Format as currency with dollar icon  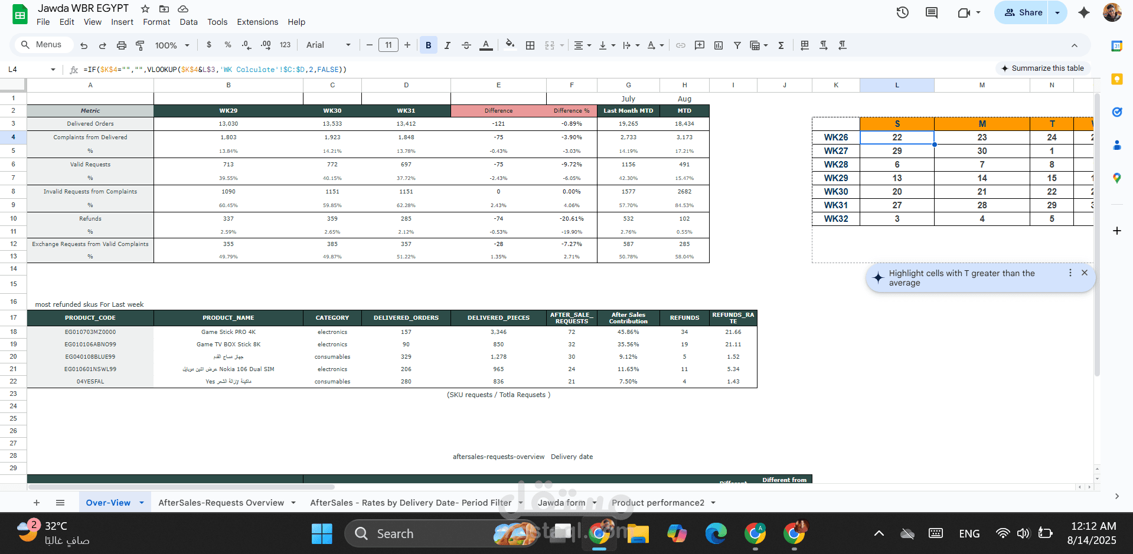tap(209, 45)
